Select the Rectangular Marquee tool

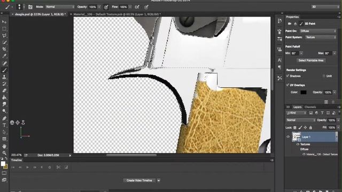coord(4,28)
